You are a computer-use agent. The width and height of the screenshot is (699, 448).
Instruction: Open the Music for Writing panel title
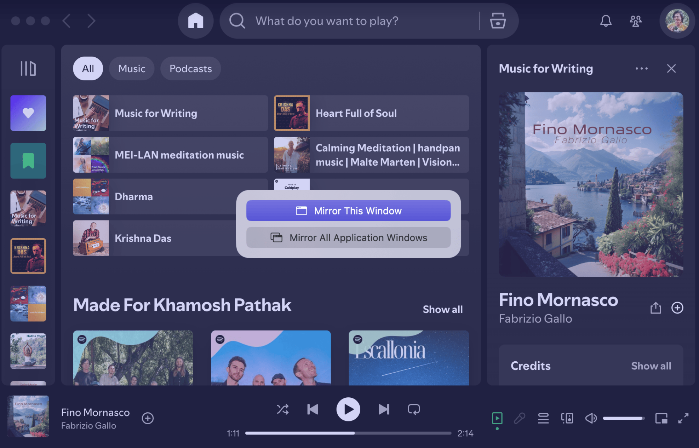pos(546,68)
